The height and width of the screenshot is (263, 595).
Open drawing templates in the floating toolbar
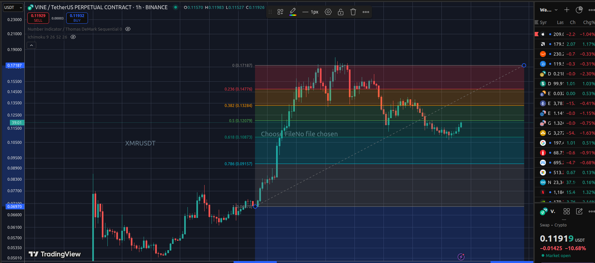pos(280,12)
